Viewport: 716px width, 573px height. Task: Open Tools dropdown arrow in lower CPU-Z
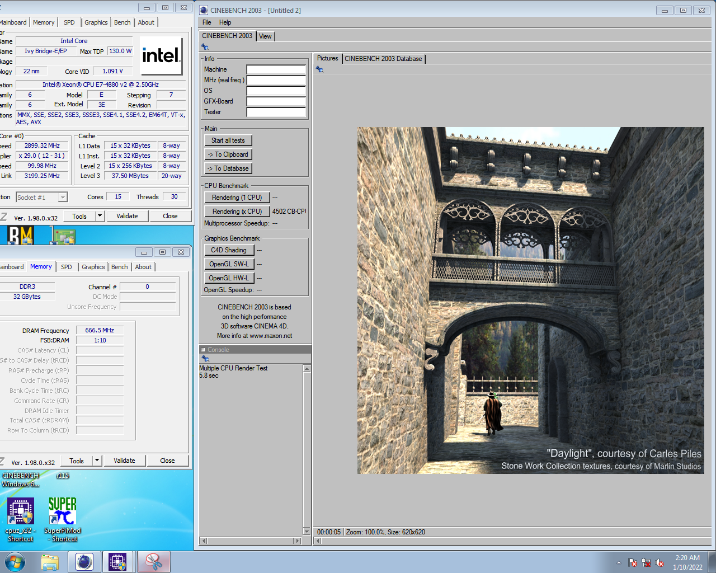coord(97,461)
